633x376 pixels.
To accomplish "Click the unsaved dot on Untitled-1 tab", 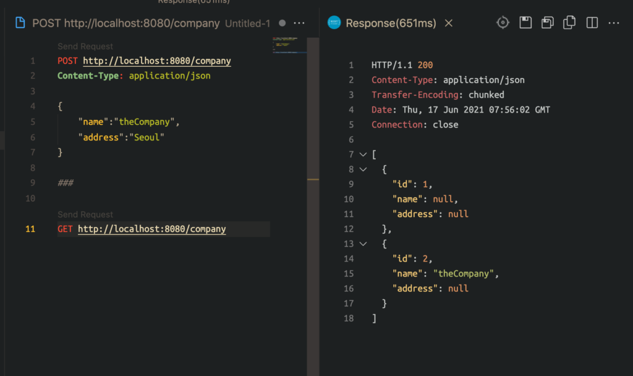I will [x=282, y=23].
